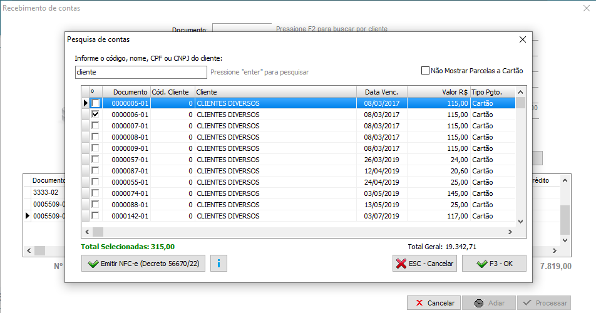Confirm selection with F3 - OK button
The height and width of the screenshot is (313, 596).
tap(494, 264)
